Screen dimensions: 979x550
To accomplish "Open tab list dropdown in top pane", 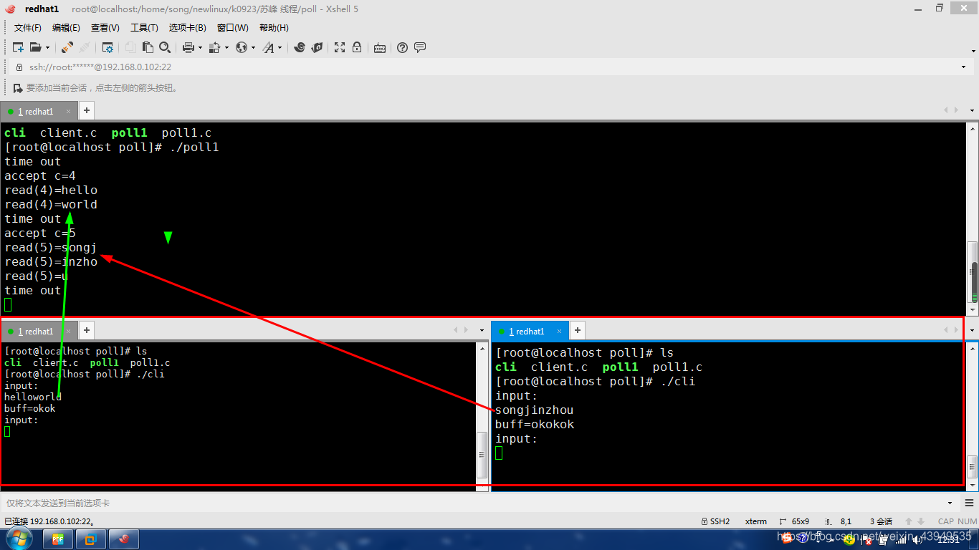I will (972, 110).
